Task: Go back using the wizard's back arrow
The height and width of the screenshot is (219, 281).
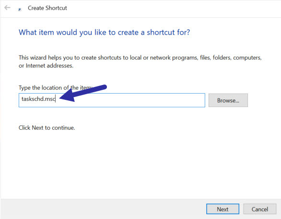Action: tap(7, 8)
